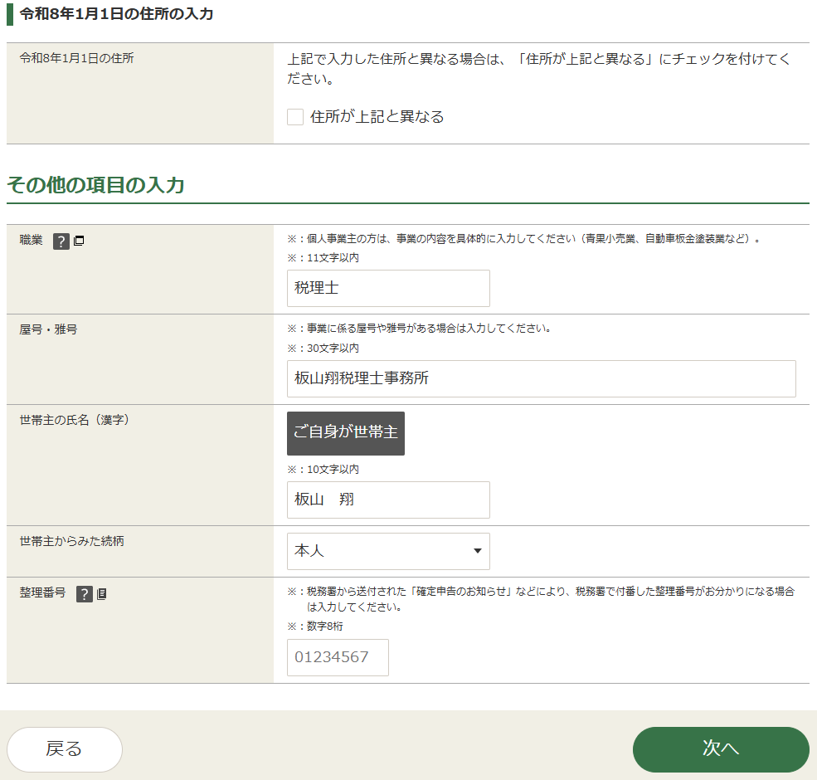Proceed with the 次へ button
Viewport: 817px width, 780px height.
click(720, 749)
